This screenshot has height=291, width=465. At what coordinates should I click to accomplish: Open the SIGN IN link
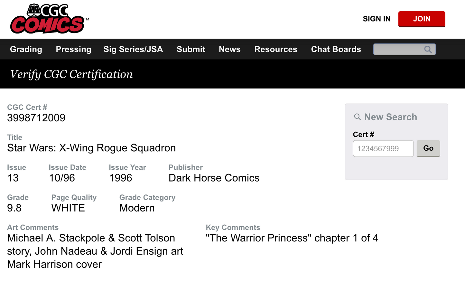coord(377,19)
